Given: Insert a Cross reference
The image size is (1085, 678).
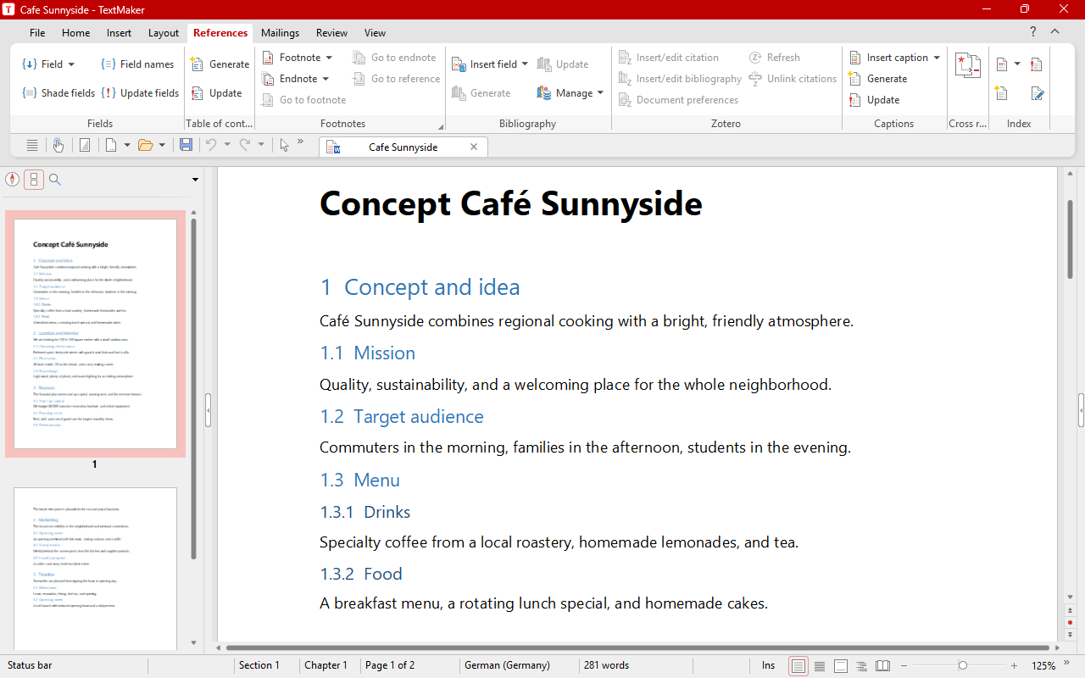Looking at the screenshot, I should [967, 66].
